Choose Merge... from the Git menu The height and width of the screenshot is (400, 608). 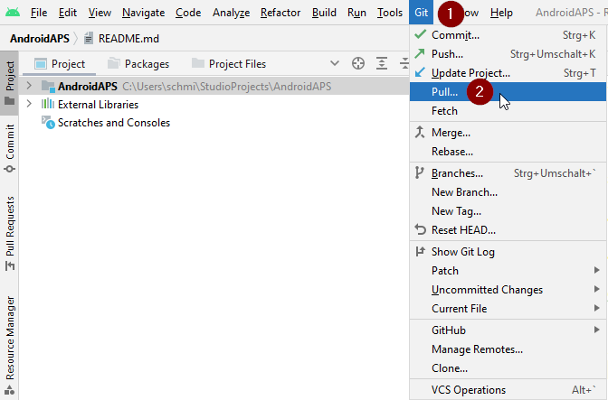(x=508, y=133)
